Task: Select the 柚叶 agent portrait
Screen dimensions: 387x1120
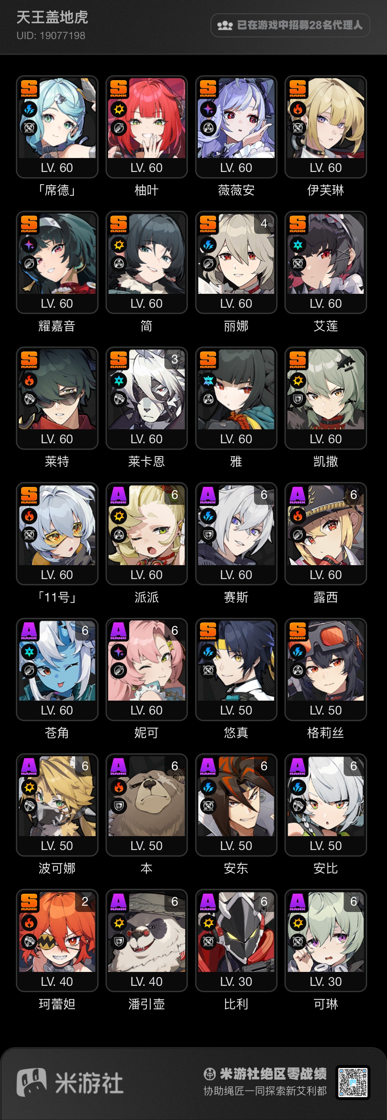Action: coord(147,118)
